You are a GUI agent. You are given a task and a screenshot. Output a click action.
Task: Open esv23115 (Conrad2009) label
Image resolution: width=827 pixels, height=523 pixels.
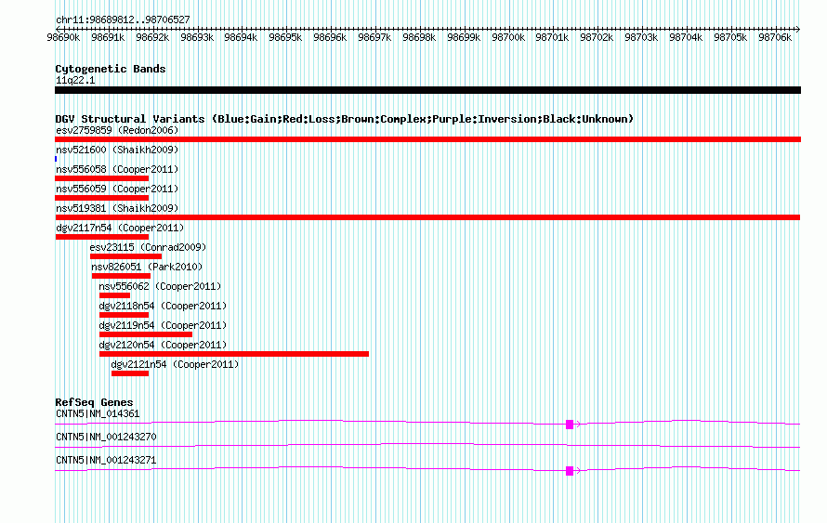pos(148,247)
